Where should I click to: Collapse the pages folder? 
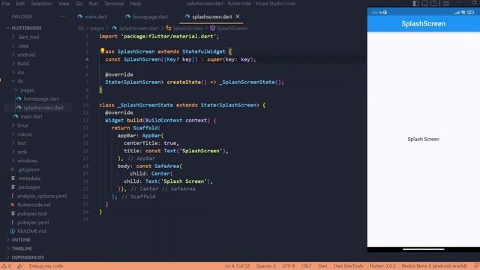click(27, 90)
